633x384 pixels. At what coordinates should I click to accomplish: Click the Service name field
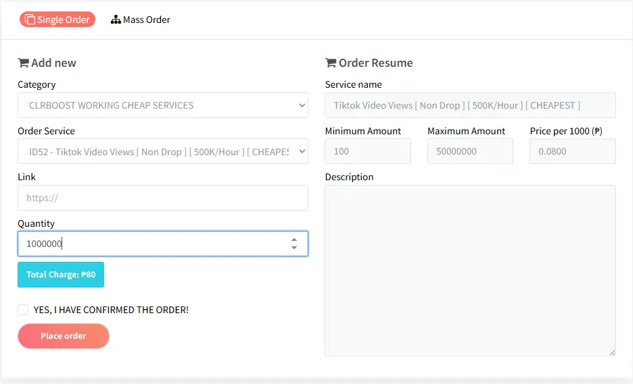coord(470,105)
